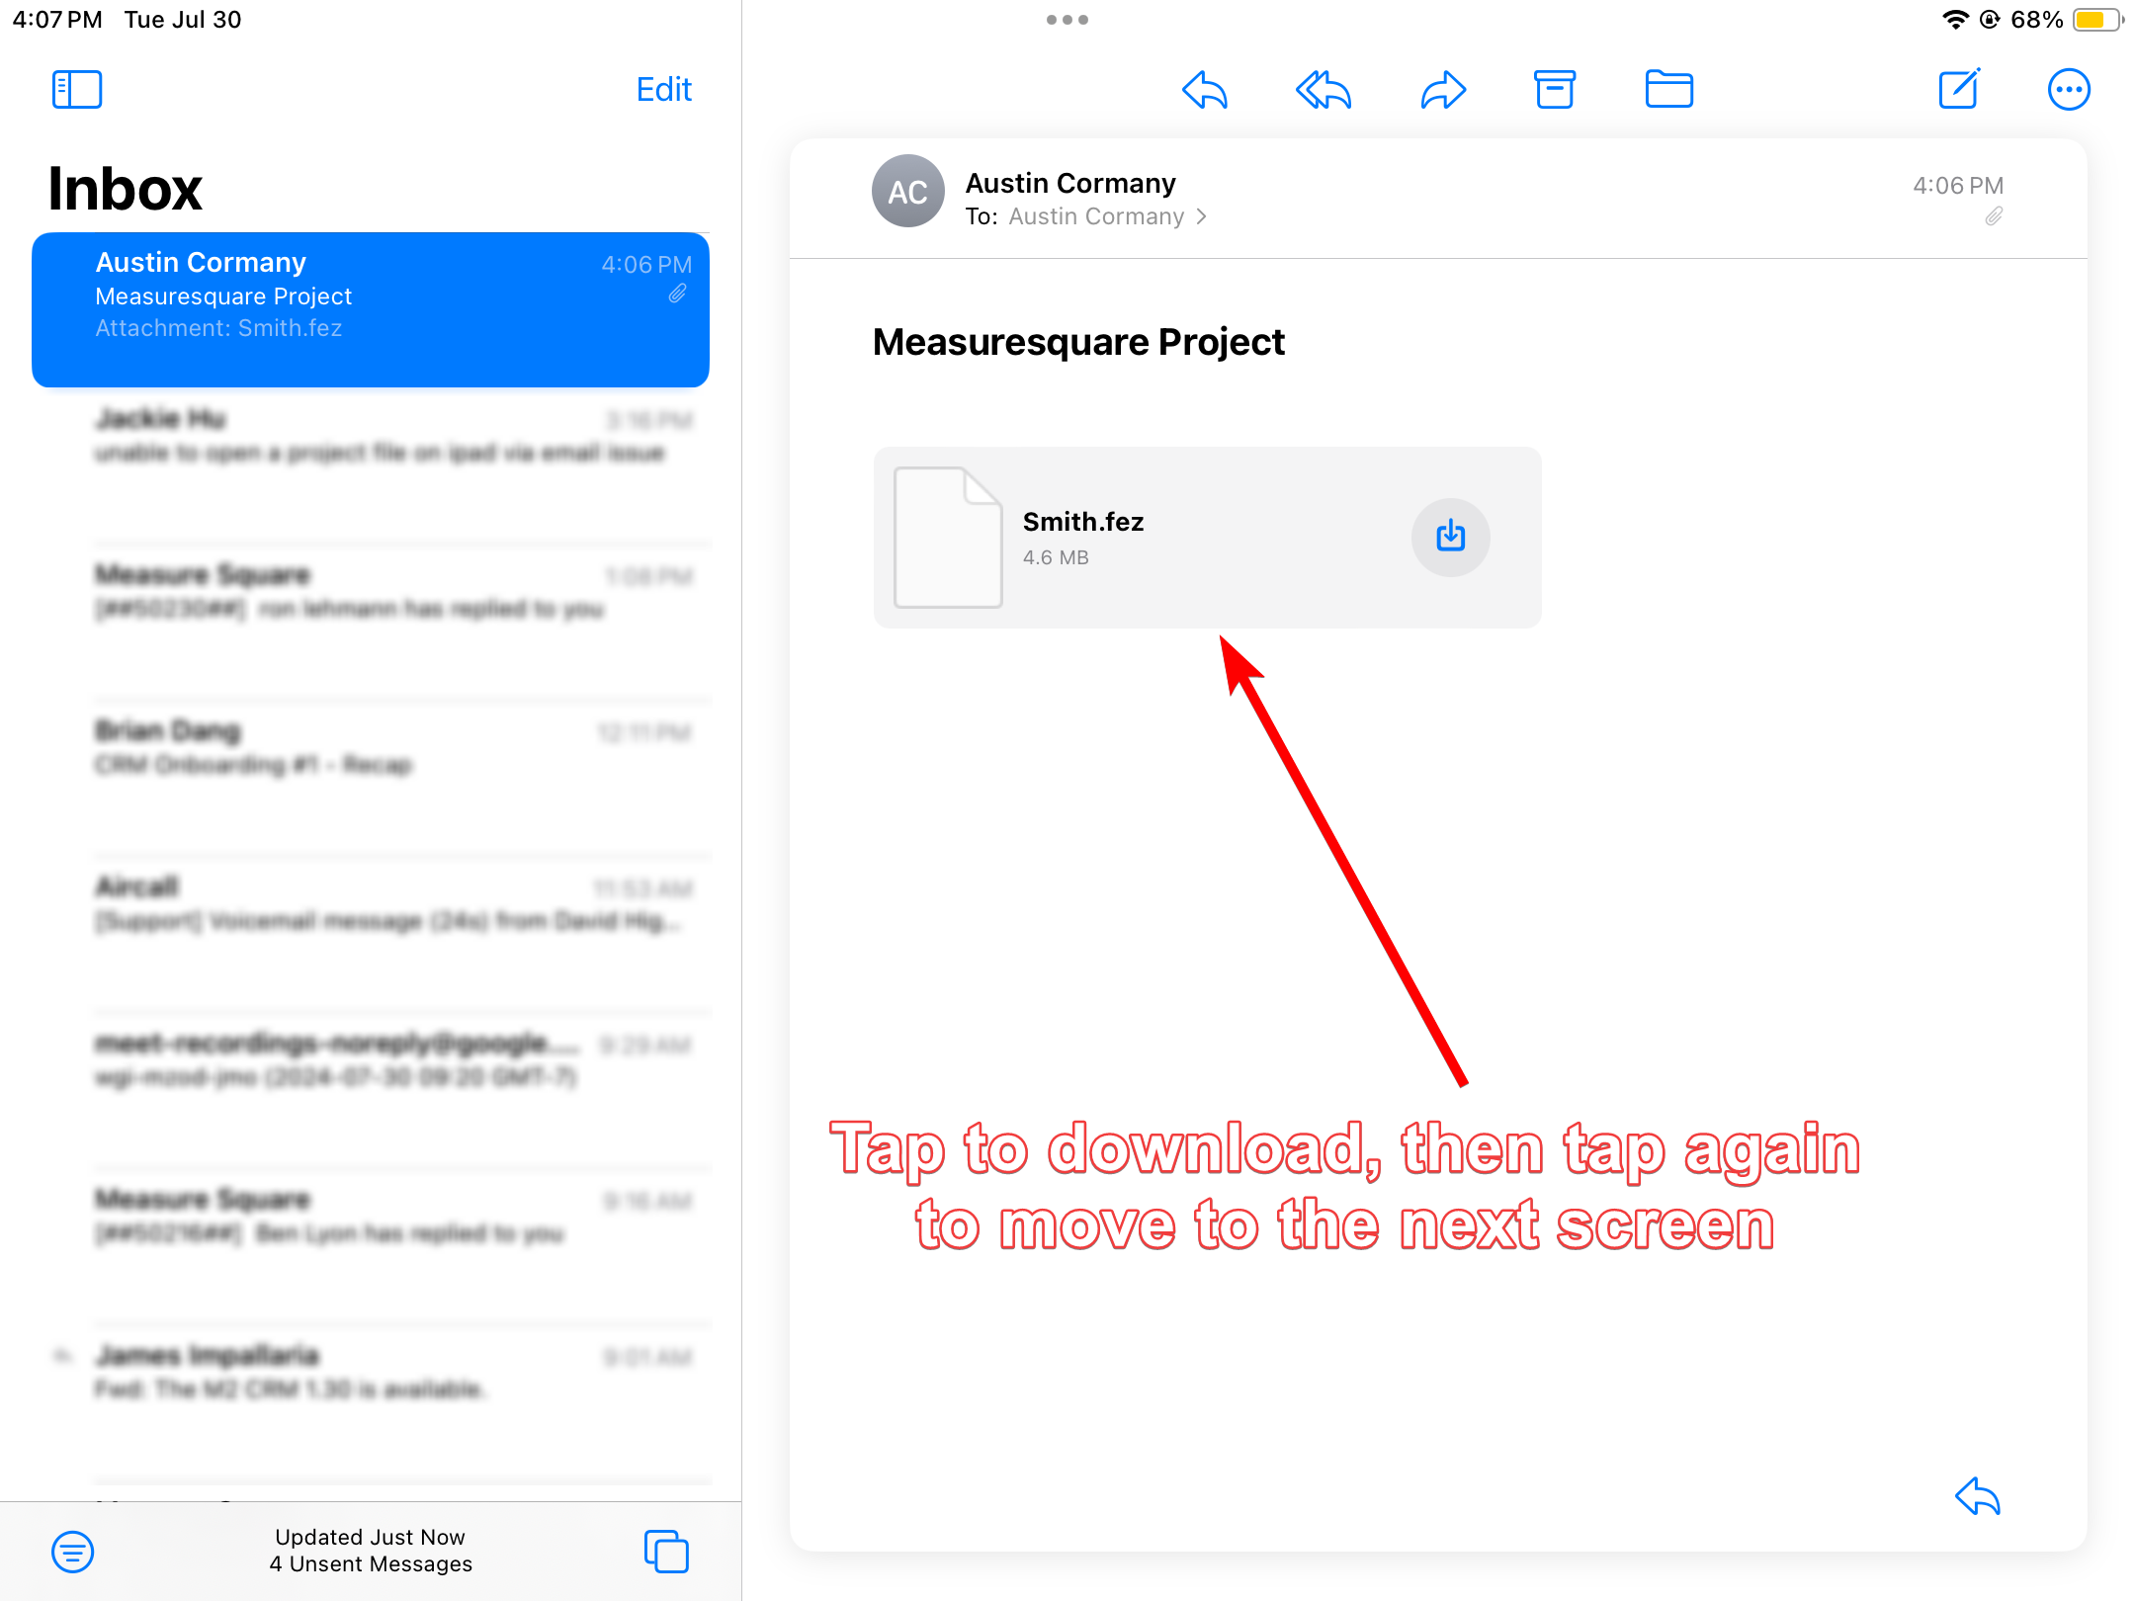Tap the Austin Cormany sender name link

pyautogui.click(x=1070, y=184)
